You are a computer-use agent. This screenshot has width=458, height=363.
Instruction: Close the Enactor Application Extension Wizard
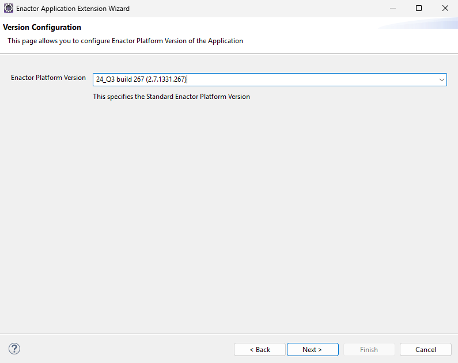tap(445, 8)
